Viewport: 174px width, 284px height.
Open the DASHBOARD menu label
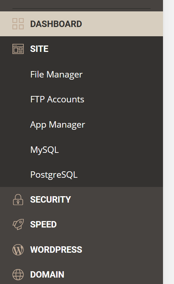tap(56, 24)
